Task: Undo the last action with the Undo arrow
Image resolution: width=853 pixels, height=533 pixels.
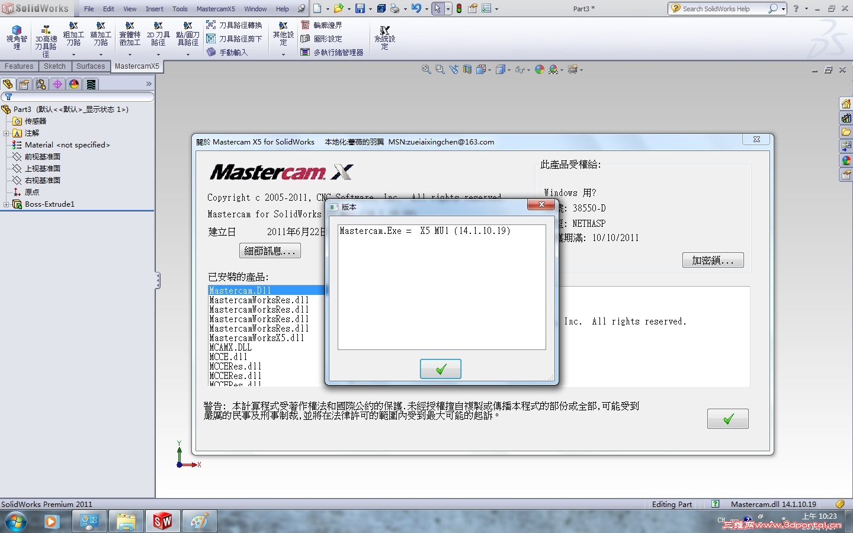Action: click(x=416, y=8)
